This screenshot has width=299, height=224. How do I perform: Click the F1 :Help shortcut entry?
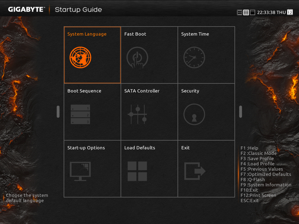coord(249,148)
